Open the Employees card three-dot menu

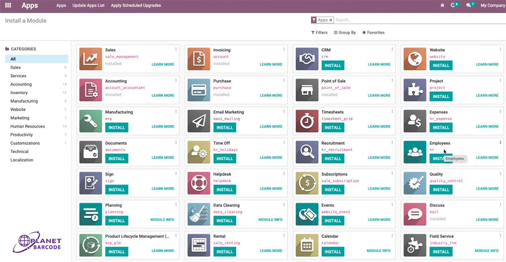(500, 142)
